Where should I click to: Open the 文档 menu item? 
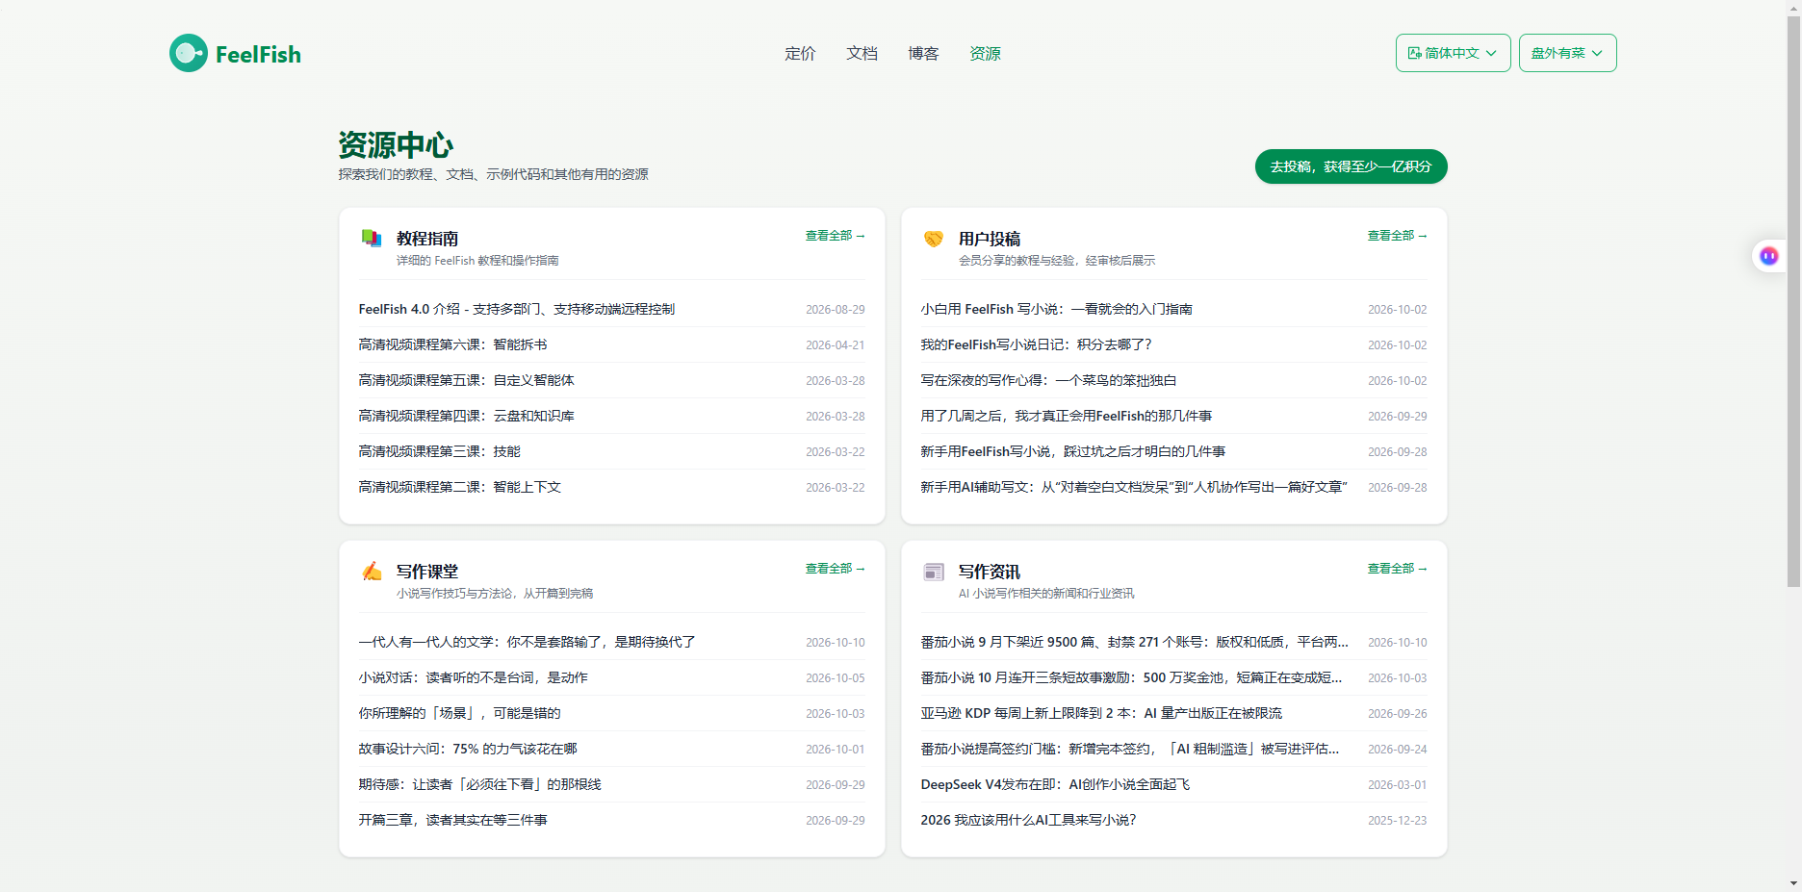[x=862, y=54]
